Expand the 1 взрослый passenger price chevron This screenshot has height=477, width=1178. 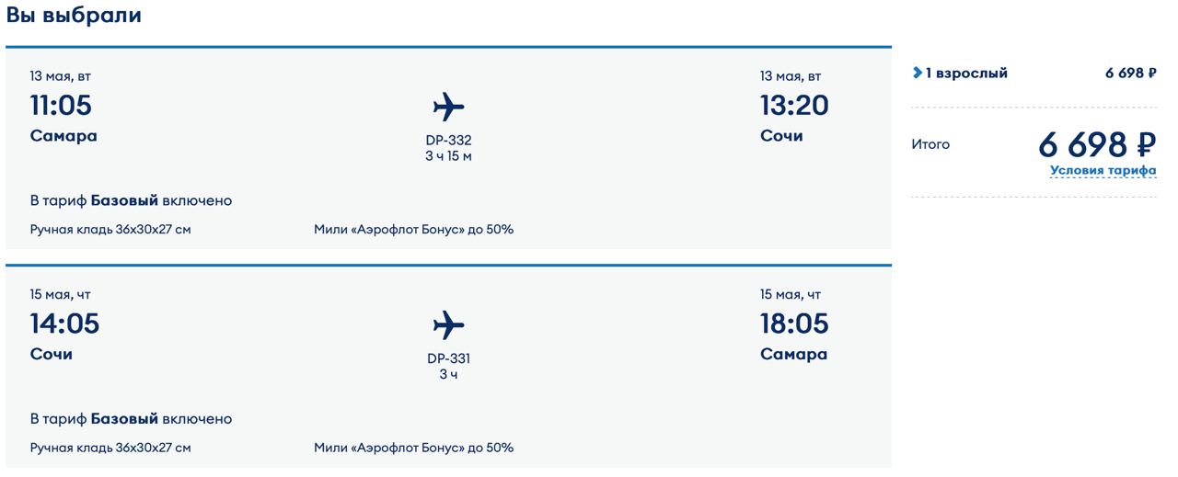tap(917, 73)
